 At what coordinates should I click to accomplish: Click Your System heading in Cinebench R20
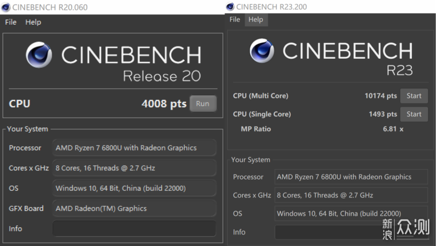(x=27, y=129)
